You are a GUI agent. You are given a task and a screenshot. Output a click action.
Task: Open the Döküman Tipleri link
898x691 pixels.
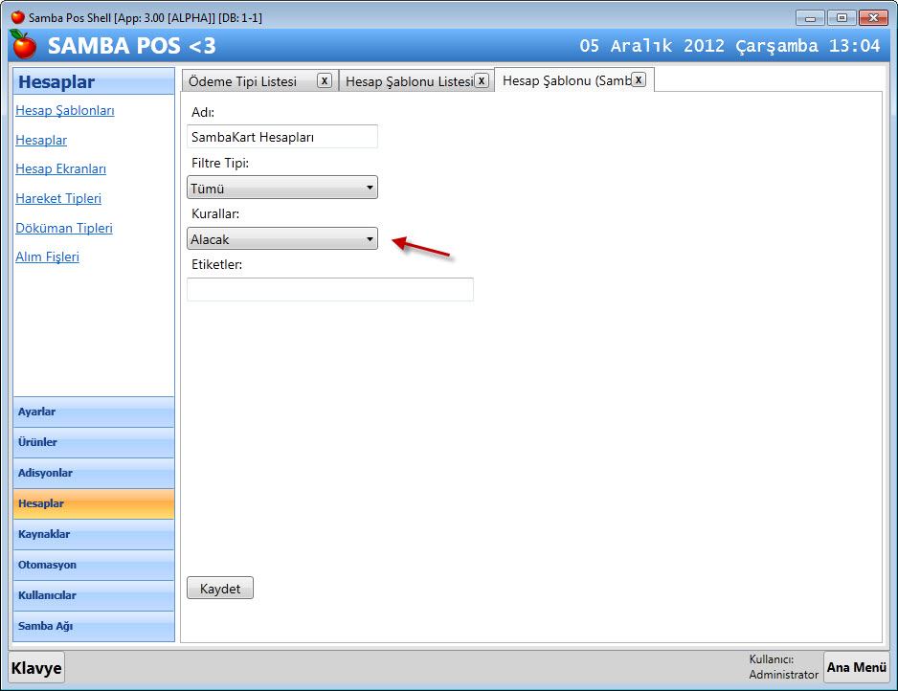[64, 229]
